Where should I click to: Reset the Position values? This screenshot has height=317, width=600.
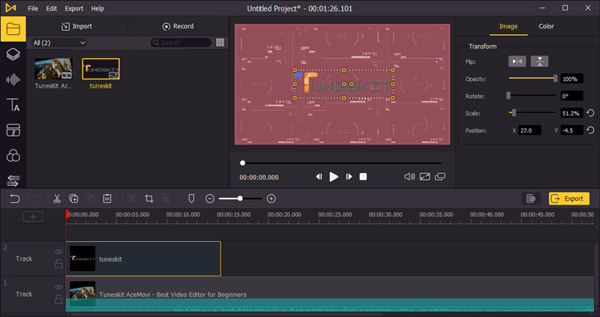pyautogui.click(x=590, y=130)
